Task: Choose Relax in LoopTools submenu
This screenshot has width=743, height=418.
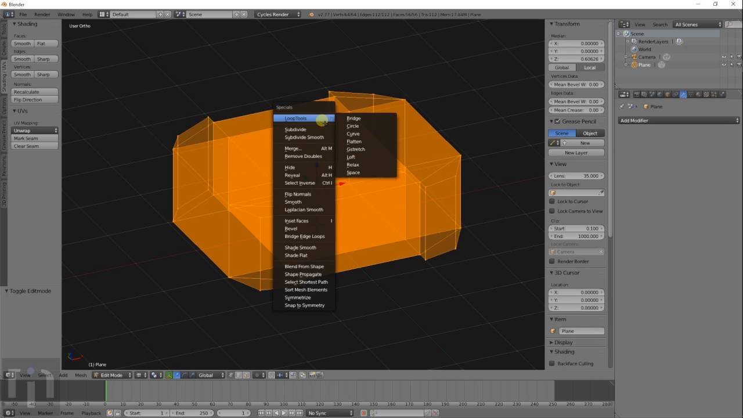Action: [x=353, y=165]
